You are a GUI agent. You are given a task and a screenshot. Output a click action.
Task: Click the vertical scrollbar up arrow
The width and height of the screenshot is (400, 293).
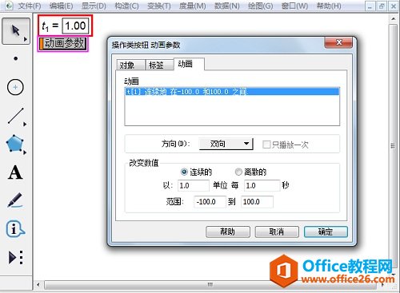393,19
